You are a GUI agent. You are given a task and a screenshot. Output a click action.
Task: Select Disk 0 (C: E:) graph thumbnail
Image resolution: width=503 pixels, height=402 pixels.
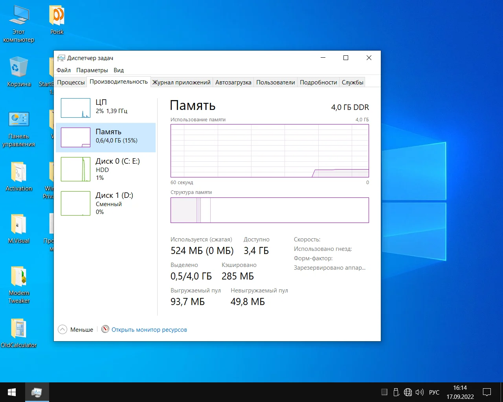tap(75, 169)
